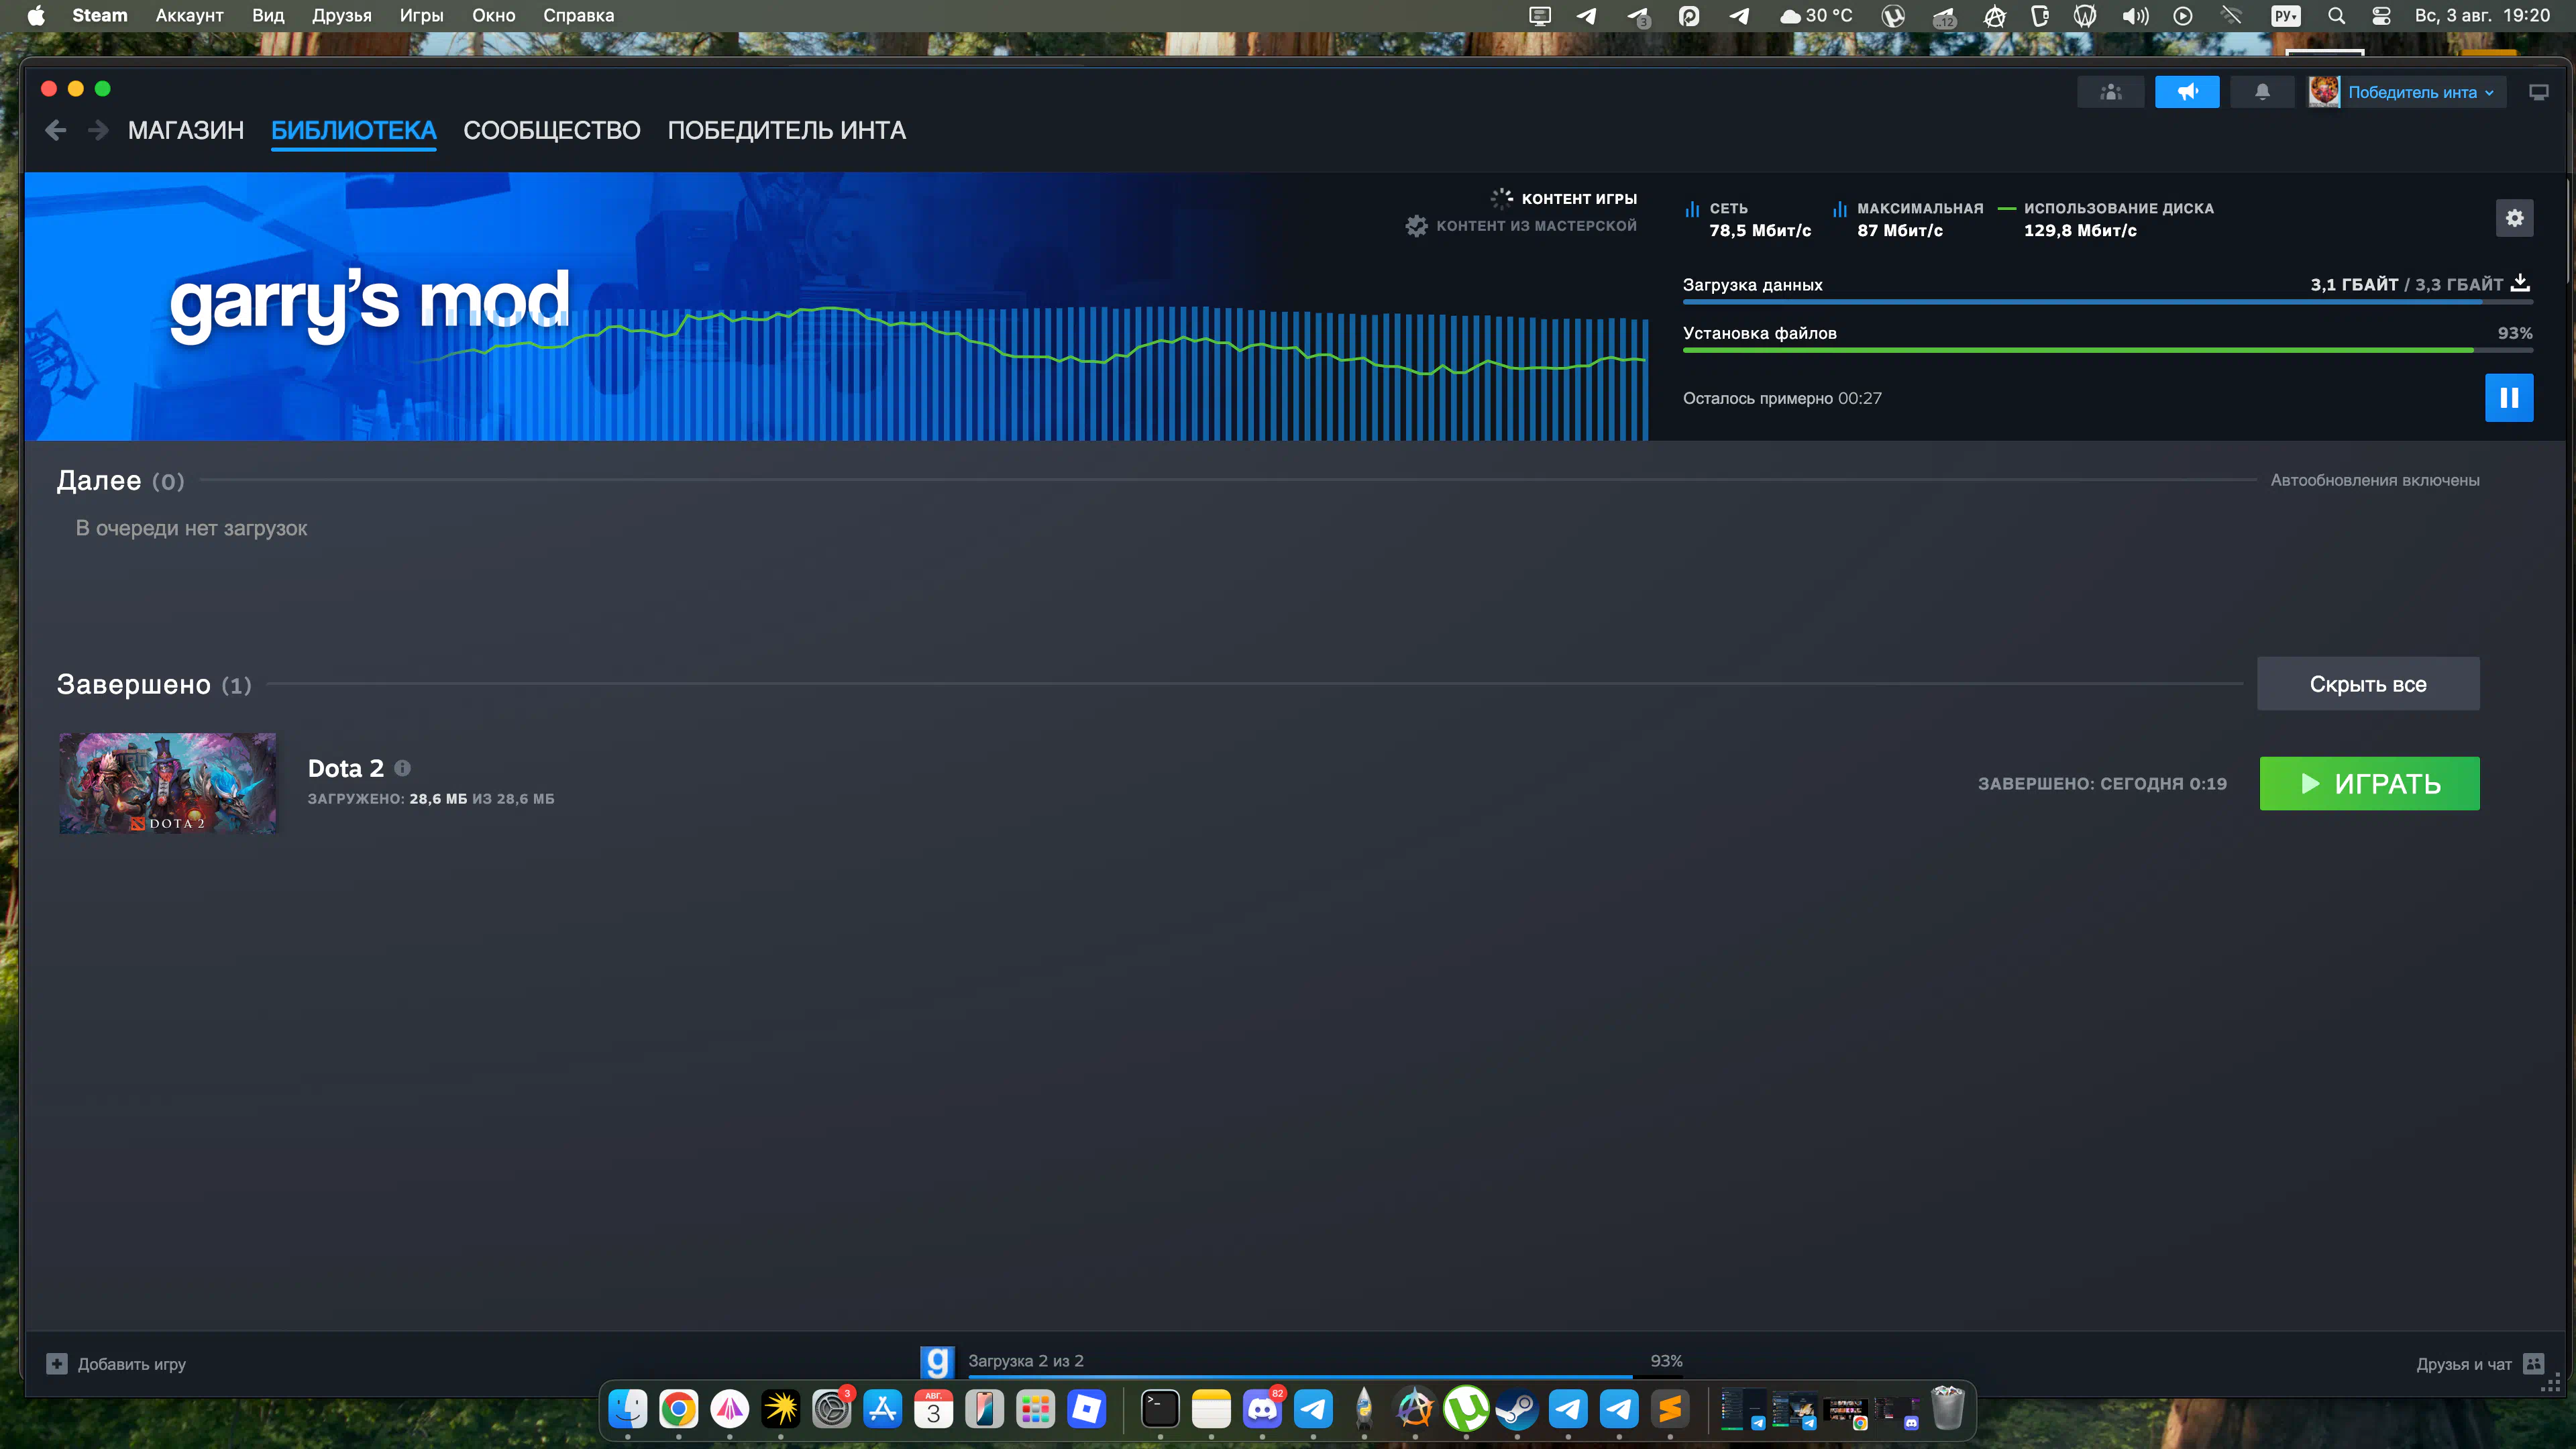
Task: Click the weather 30 °C menu bar item
Action: click(x=1816, y=16)
